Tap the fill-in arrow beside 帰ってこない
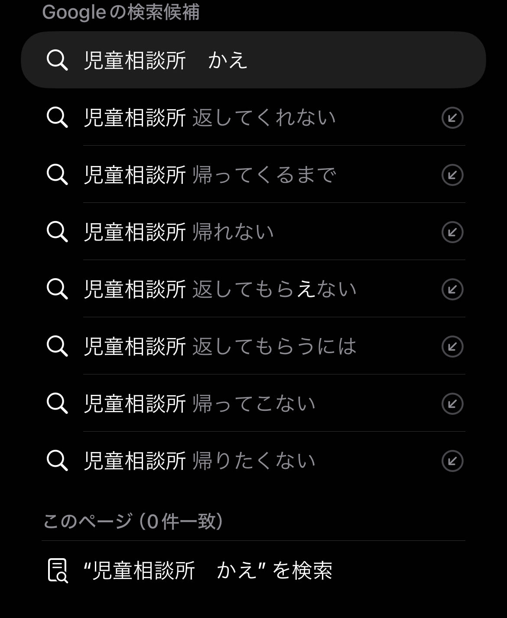 point(452,404)
